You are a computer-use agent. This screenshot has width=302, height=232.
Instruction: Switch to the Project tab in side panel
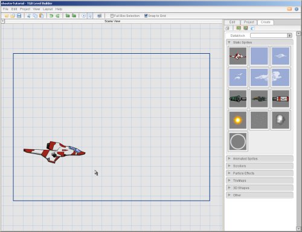[x=249, y=22]
